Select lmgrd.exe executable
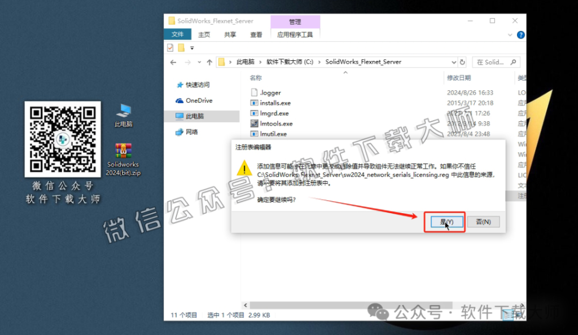This screenshot has height=335, width=578. tap(273, 113)
